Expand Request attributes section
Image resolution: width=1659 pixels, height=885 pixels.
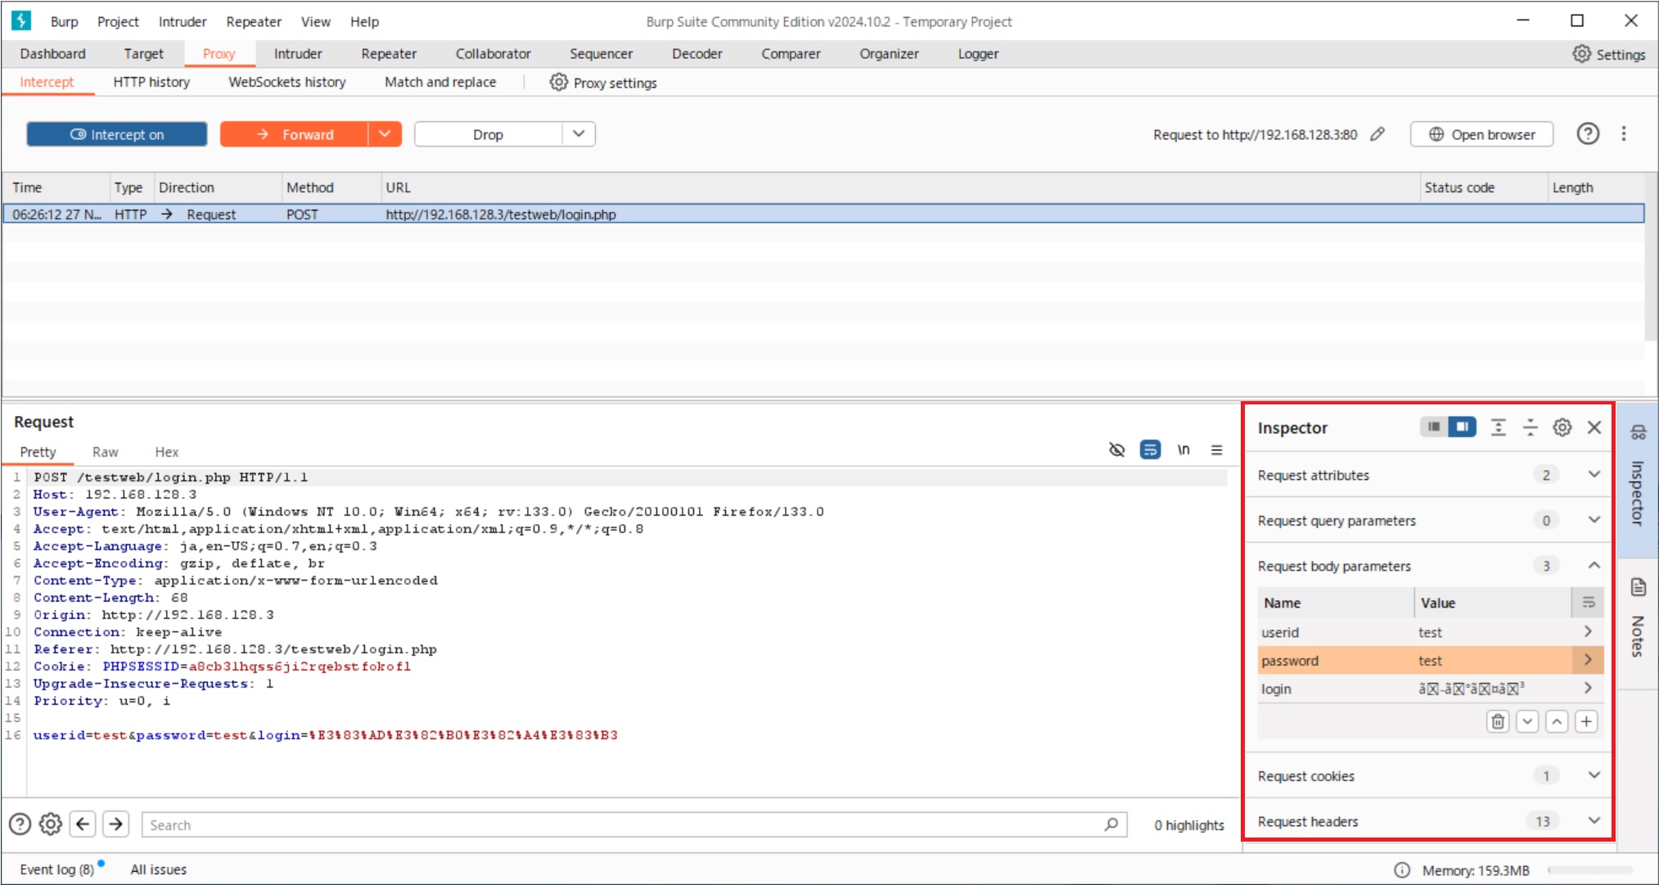[1594, 475]
